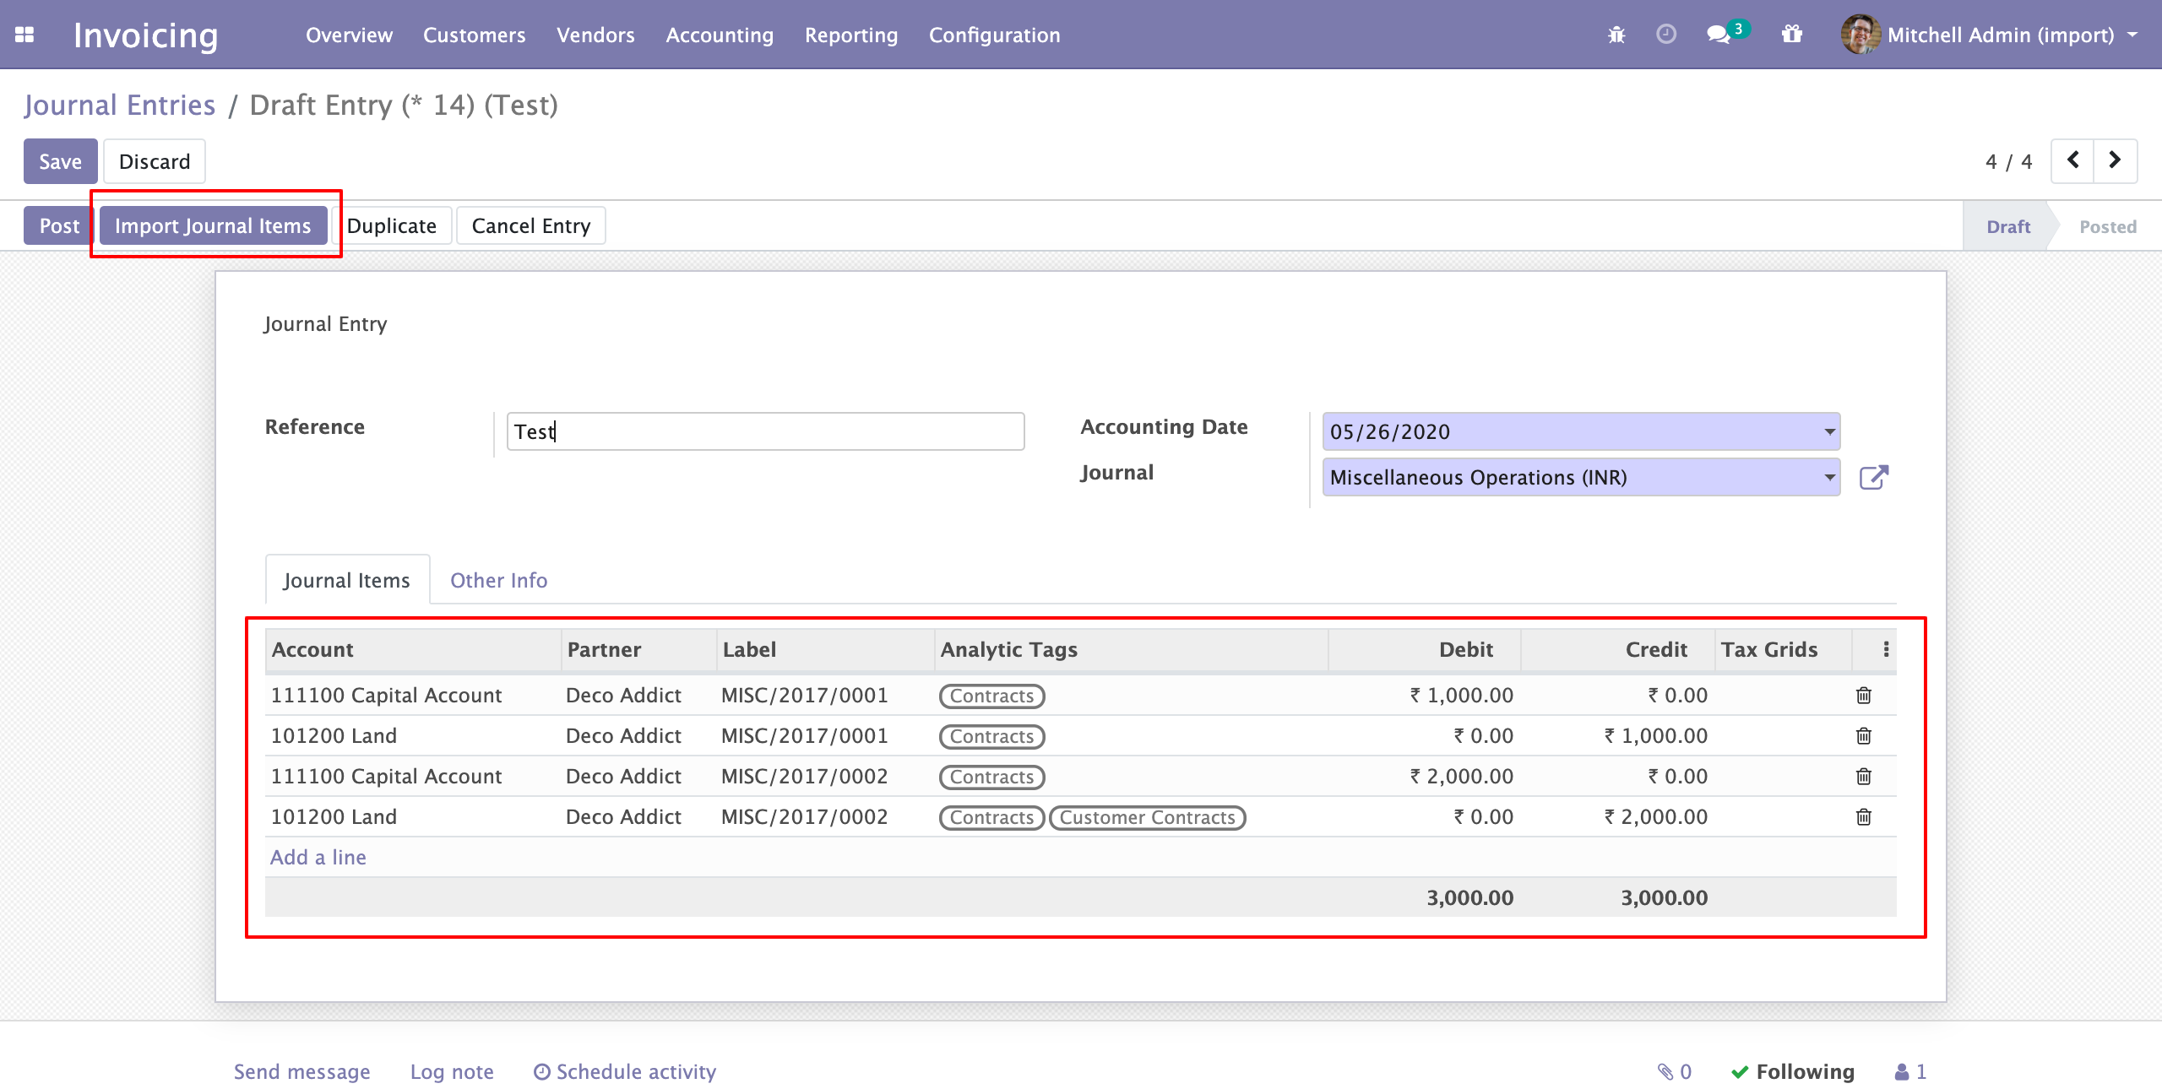The width and height of the screenshot is (2162, 1089).
Task: Open the column options kebab menu
Action: pos(1886,649)
